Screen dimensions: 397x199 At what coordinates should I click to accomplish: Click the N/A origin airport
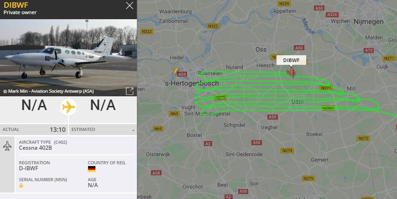34,105
